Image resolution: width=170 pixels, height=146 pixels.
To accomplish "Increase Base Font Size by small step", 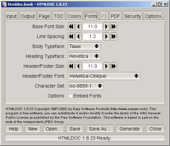I will tap(106, 26).
